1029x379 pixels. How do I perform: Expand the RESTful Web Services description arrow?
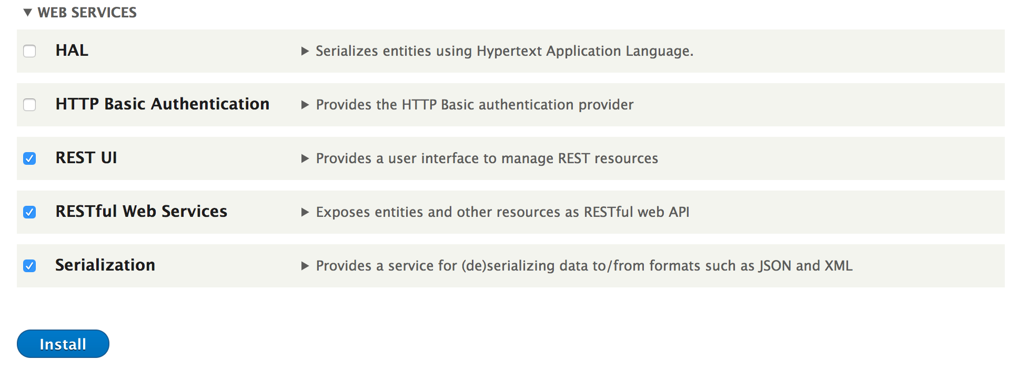tap(305, 212)
